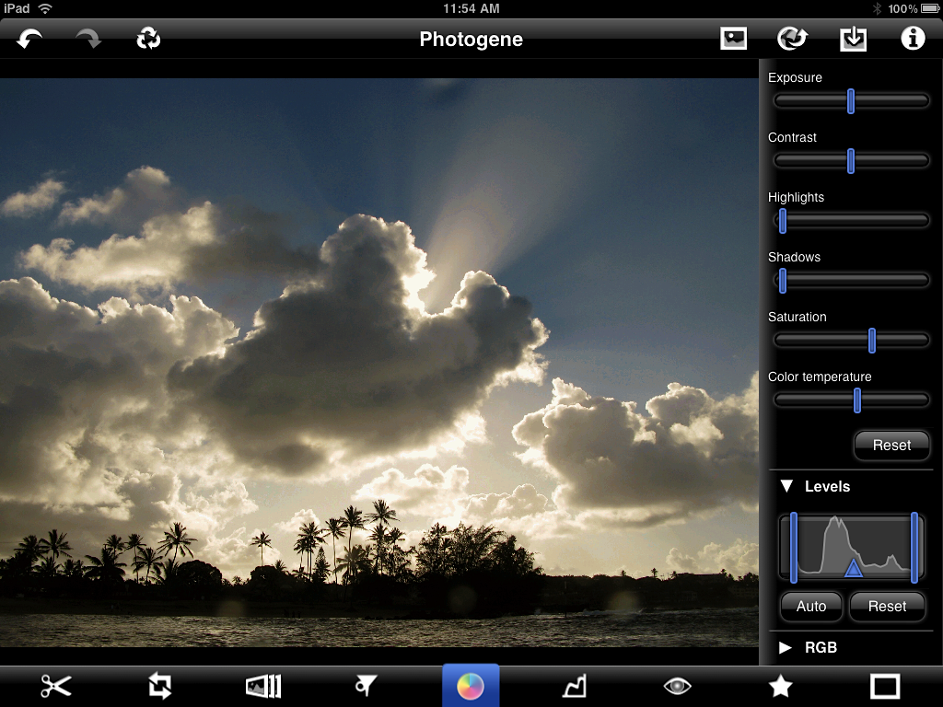Open the star presets tool
This screenshot has width=943, height=707.
click(x=781, y=686)
